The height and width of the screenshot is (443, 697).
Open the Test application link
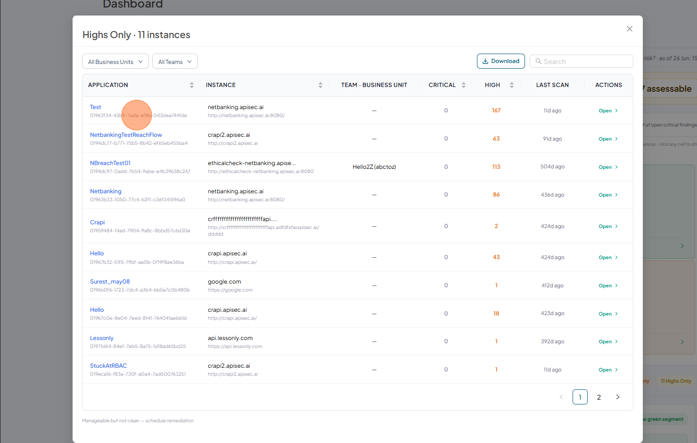95,107
